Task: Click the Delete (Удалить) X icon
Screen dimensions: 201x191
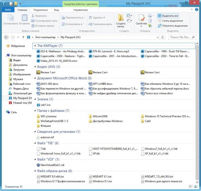Action: 90,18
